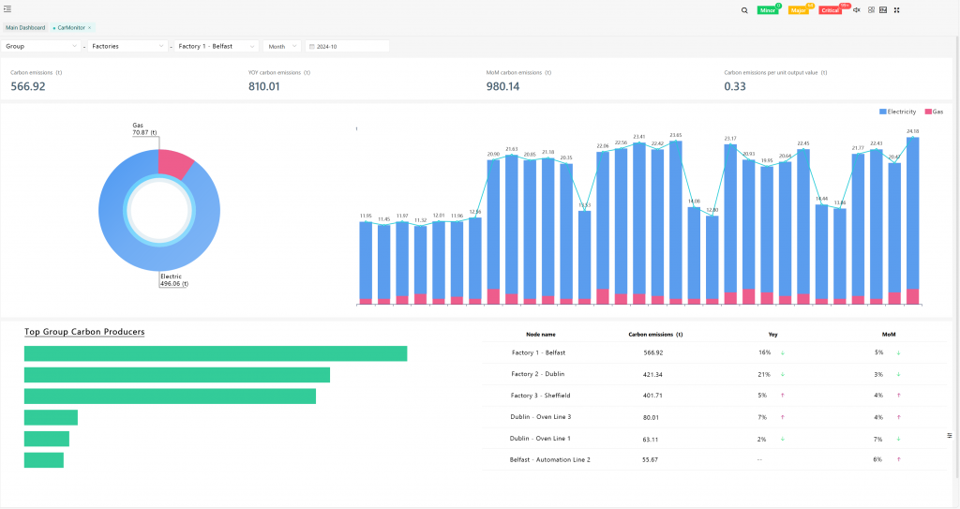Click the Critical alarms button
This screenshot has width=960, height=509.
(x=831, y=10)
